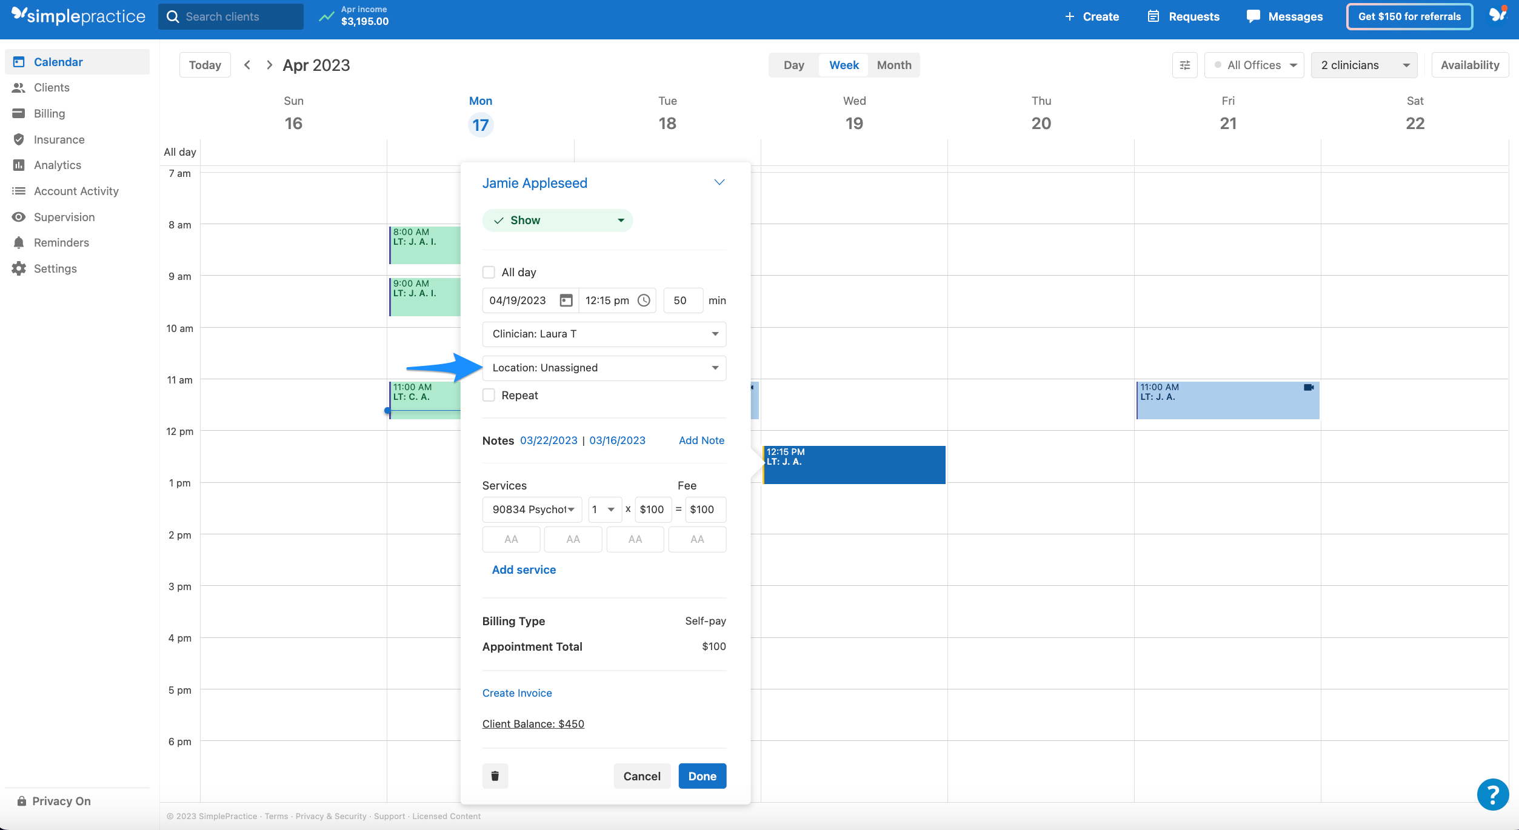Open the Supervision eye icon in sidebar
The image size is (1519, 830).
coord(19,217)
